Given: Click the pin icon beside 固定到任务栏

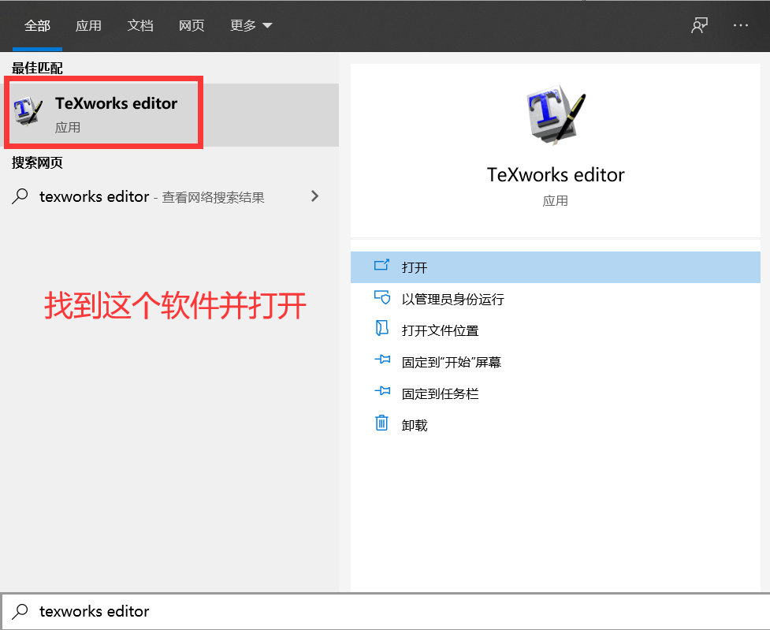Looking at the screenshot, I should (382, 391).
